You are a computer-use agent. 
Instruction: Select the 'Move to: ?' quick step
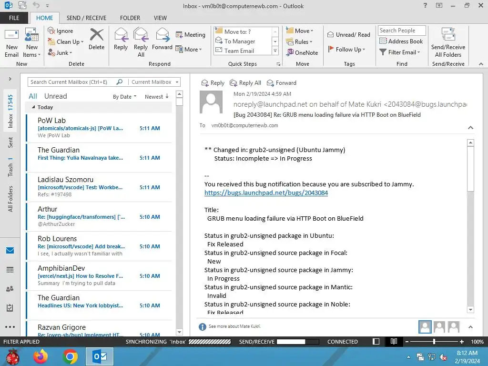244,31
